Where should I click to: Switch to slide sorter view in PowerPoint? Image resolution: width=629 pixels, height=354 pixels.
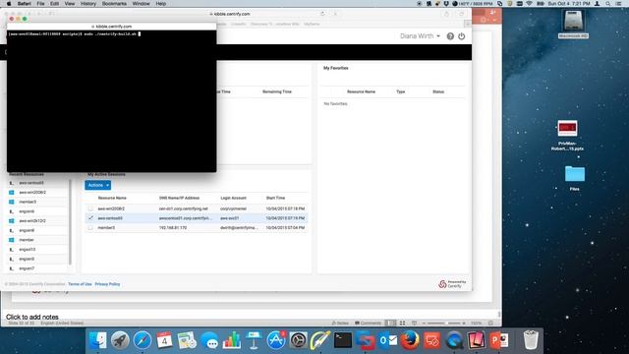click(x=402, y=324)
